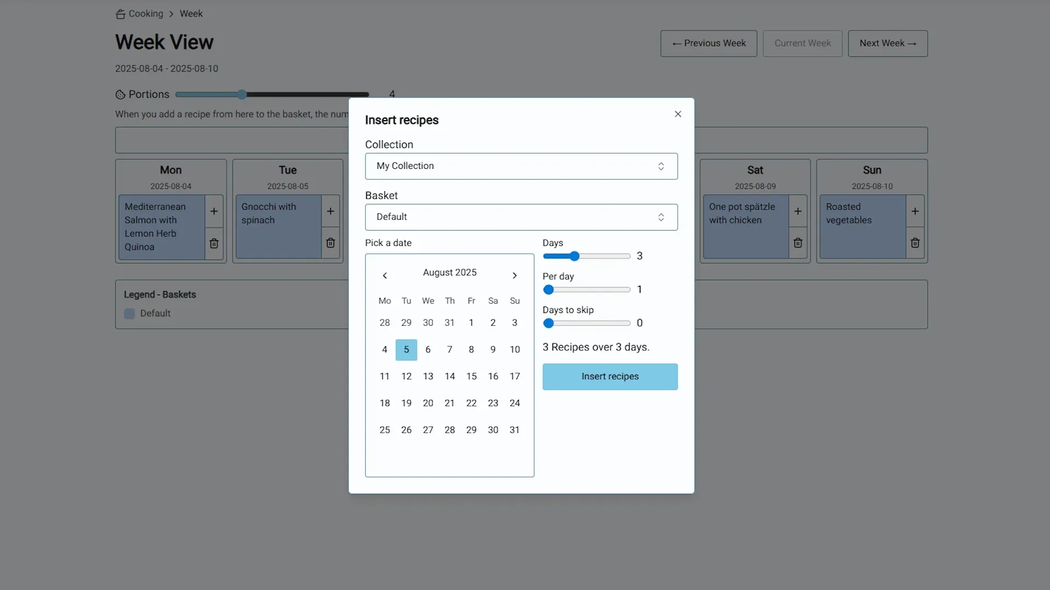Click plus icon on Saturday's spätzle recipe
The height and width of the screenshot is (590, 1050).
click(798, 211)
